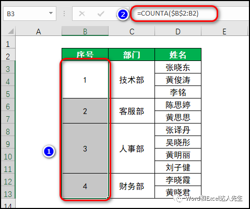This screenshot has height=209, width=250.
Task: Cancel the formula entry with X icon
Action: tap(82, 14)
